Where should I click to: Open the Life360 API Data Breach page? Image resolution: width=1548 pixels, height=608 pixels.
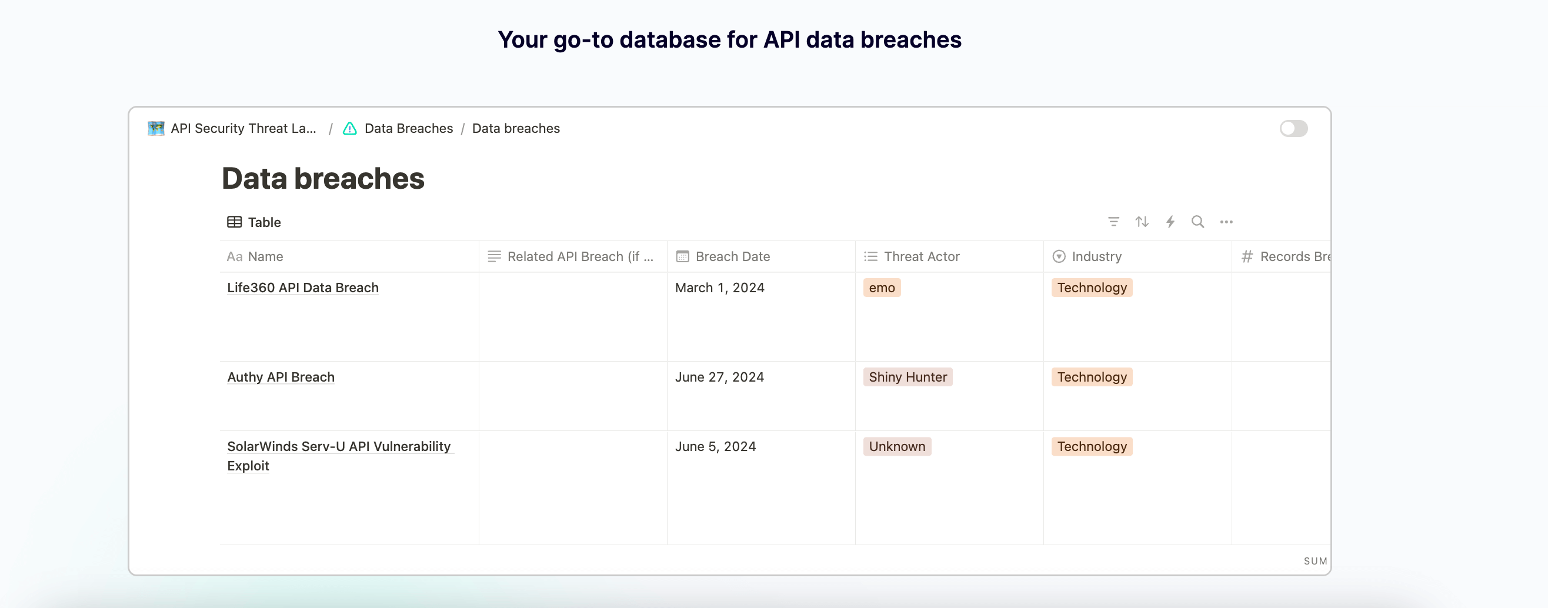[302, 287]
